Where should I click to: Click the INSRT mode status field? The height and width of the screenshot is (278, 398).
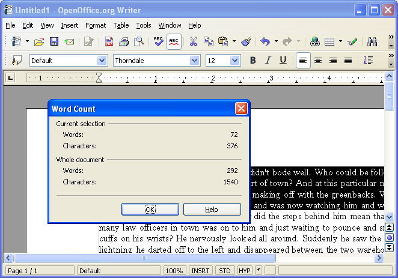200,271
